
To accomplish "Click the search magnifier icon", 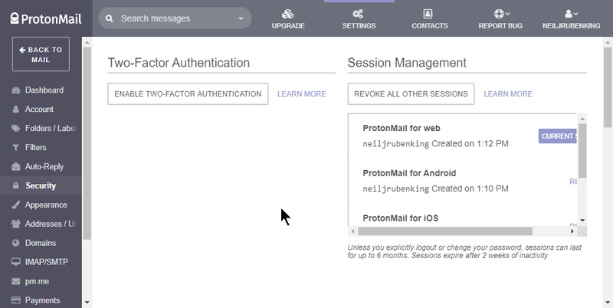I will click(109, 18).
